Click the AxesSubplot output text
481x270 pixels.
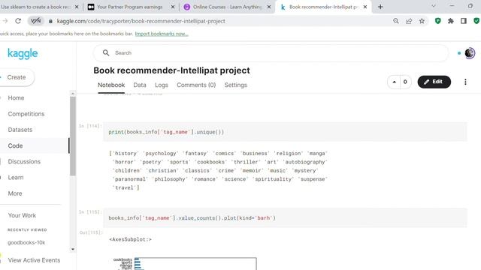point(130,239)
